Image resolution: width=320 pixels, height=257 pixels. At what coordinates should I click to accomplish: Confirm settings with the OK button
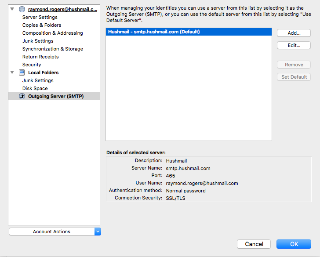(x=294, y=244)
